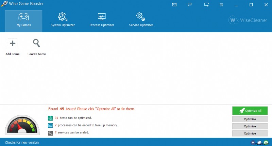Click 'Checks for new version' text

coord(22,143)
